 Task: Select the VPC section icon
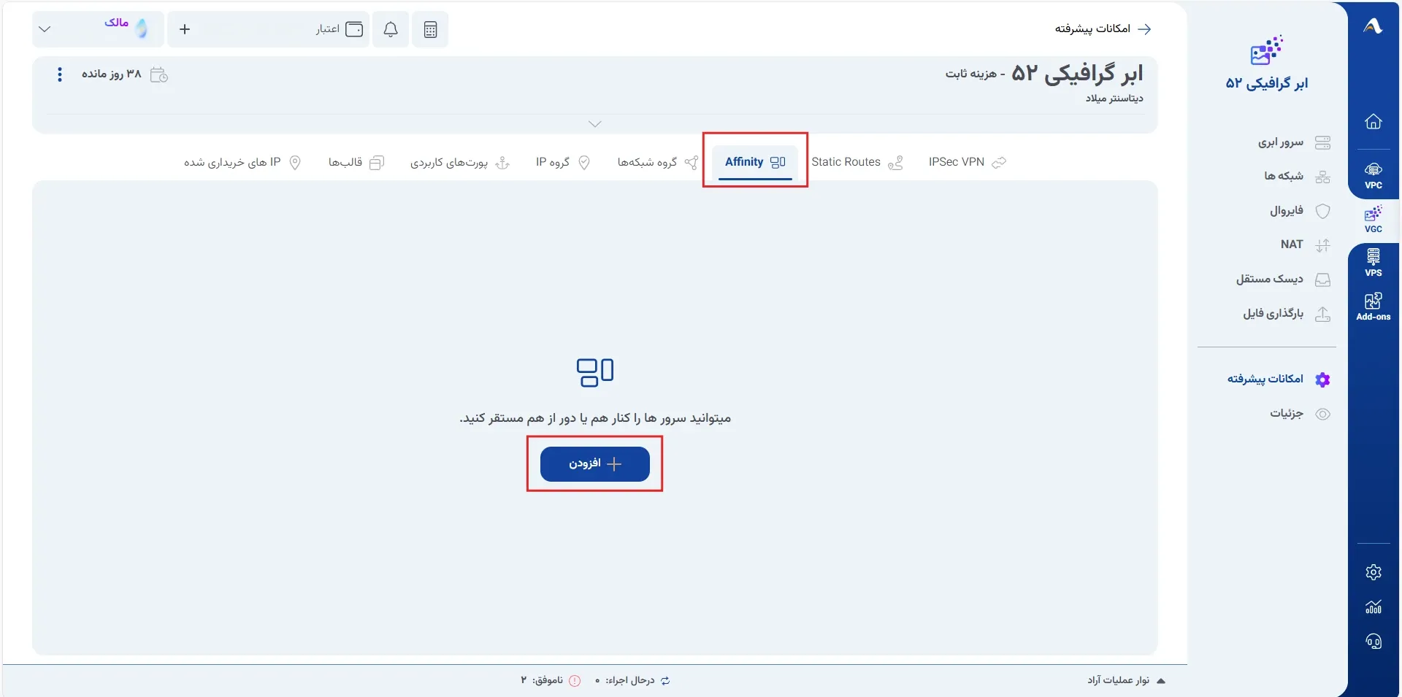1373,175
